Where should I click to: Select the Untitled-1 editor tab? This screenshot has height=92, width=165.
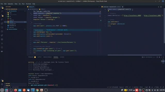tap(112, 7)
